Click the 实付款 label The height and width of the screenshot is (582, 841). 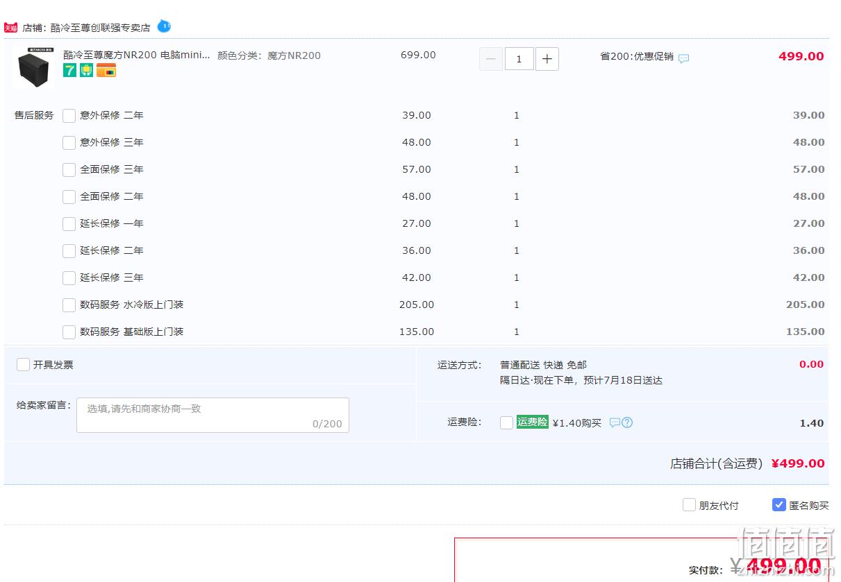point(706,570)
